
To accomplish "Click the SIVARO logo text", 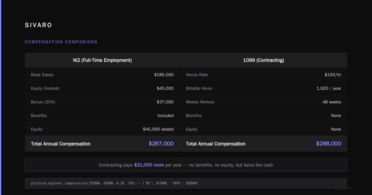I will click(38, 25).
